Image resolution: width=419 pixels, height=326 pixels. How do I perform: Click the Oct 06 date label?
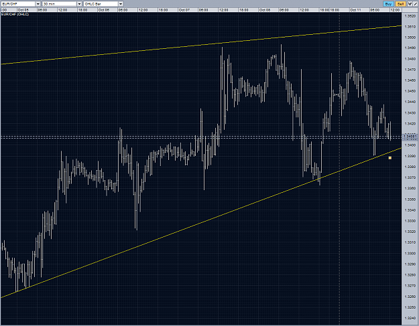(x=103, y=10)
